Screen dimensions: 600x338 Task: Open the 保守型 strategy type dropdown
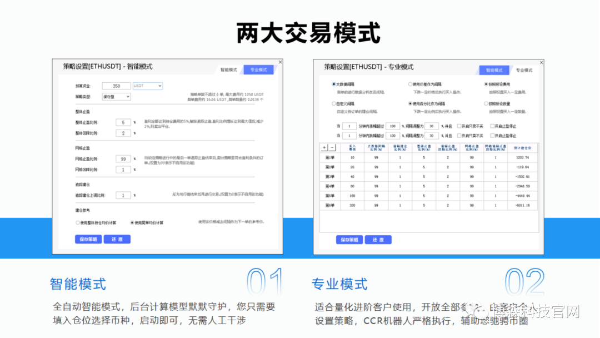pos(116,97)
